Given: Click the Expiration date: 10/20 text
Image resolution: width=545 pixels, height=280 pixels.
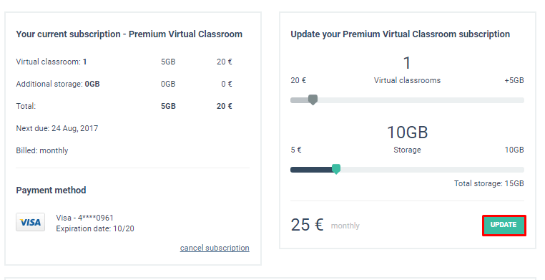Looking at the screenshot, I should [95, 228].
